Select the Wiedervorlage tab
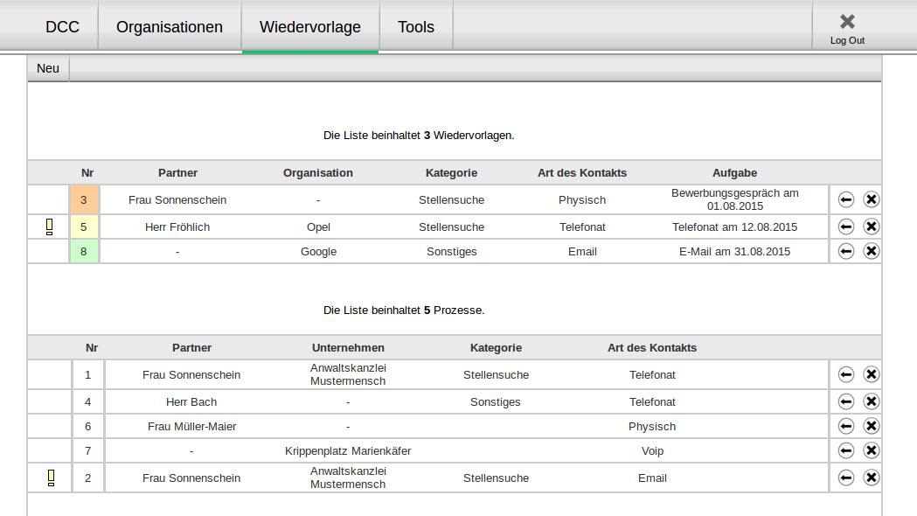917x516 pixels. pyautogui.click(x=310, y=27)
